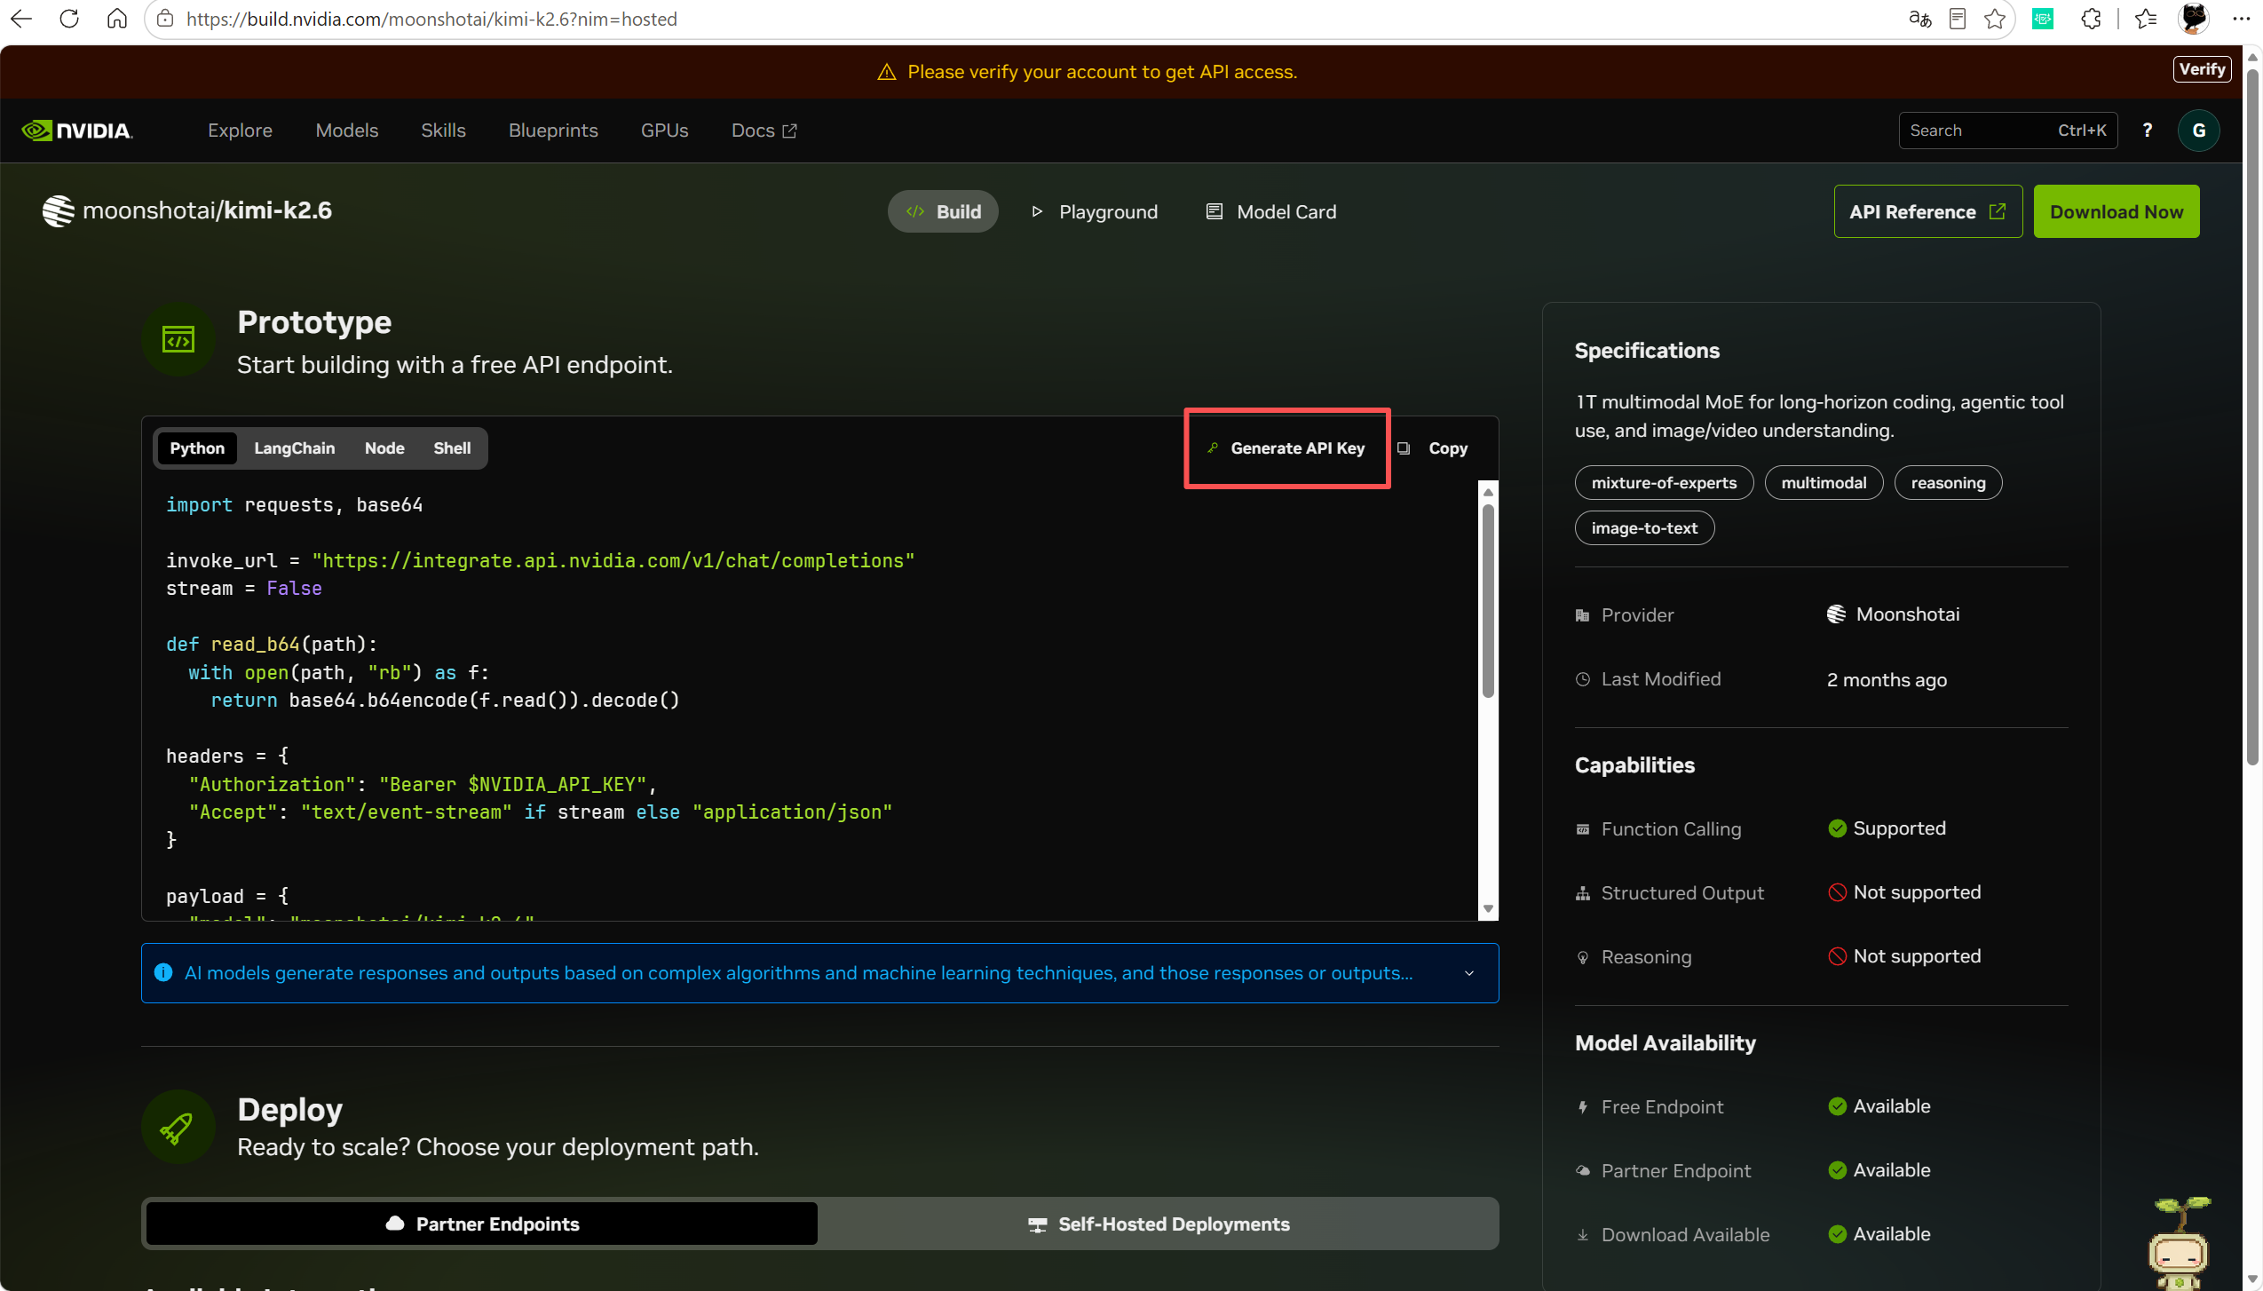
Task: Click the image-to-text tag
Action: click(x=1644, y=528)
